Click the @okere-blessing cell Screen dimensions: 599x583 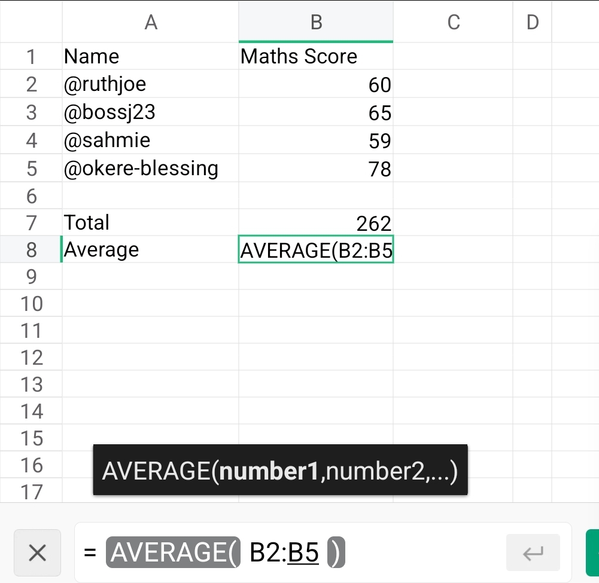click(x=151, y=169)
